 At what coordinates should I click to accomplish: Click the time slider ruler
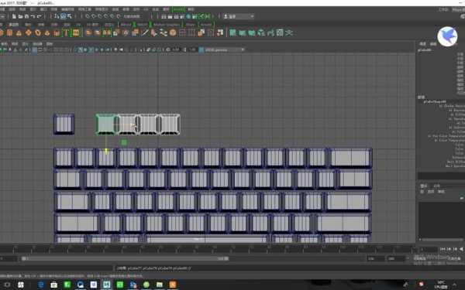coord(208,248)
